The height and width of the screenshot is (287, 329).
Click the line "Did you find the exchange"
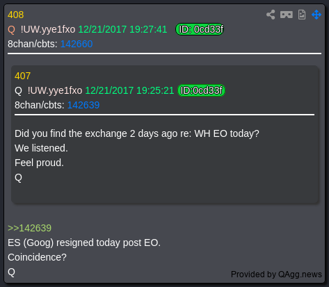137,134
